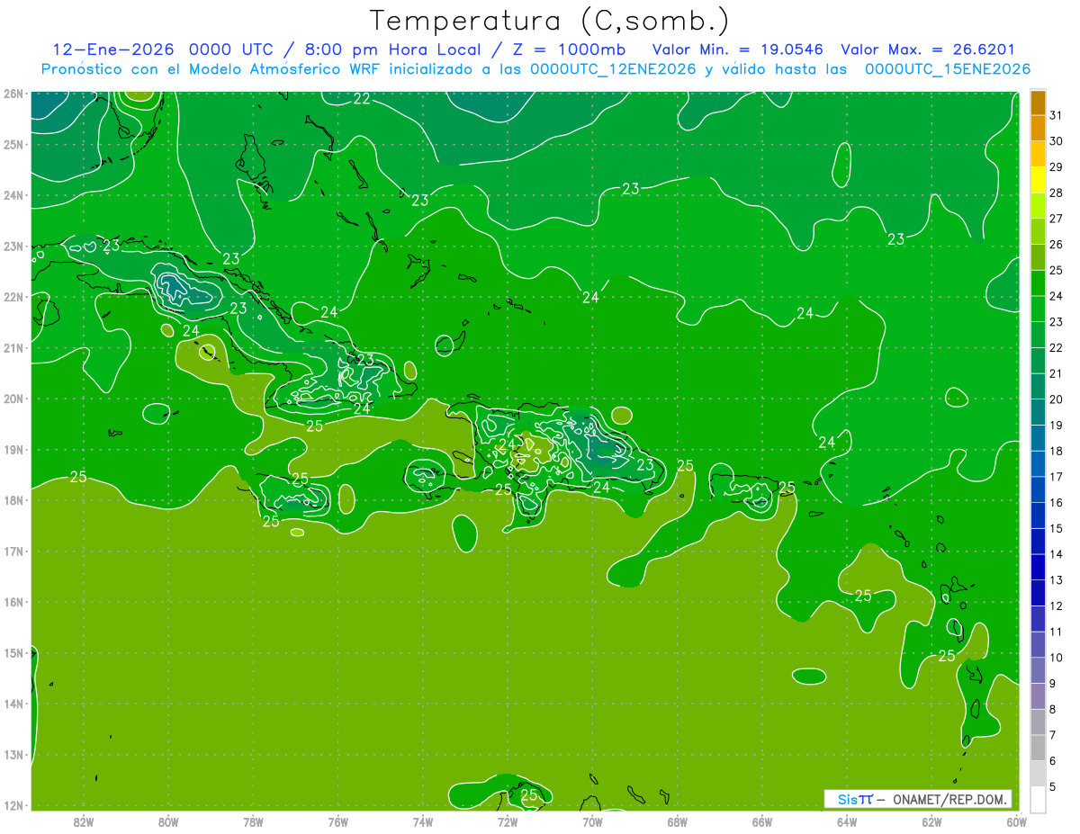Viewport: 1080px width, 834px height.
Task: Click the white swatch below legend value 5
Action: point(1038,799)
